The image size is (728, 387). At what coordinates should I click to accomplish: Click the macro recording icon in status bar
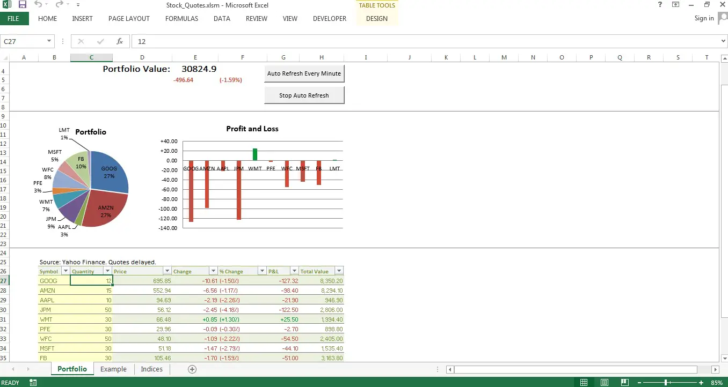click(x=33, y=383)
